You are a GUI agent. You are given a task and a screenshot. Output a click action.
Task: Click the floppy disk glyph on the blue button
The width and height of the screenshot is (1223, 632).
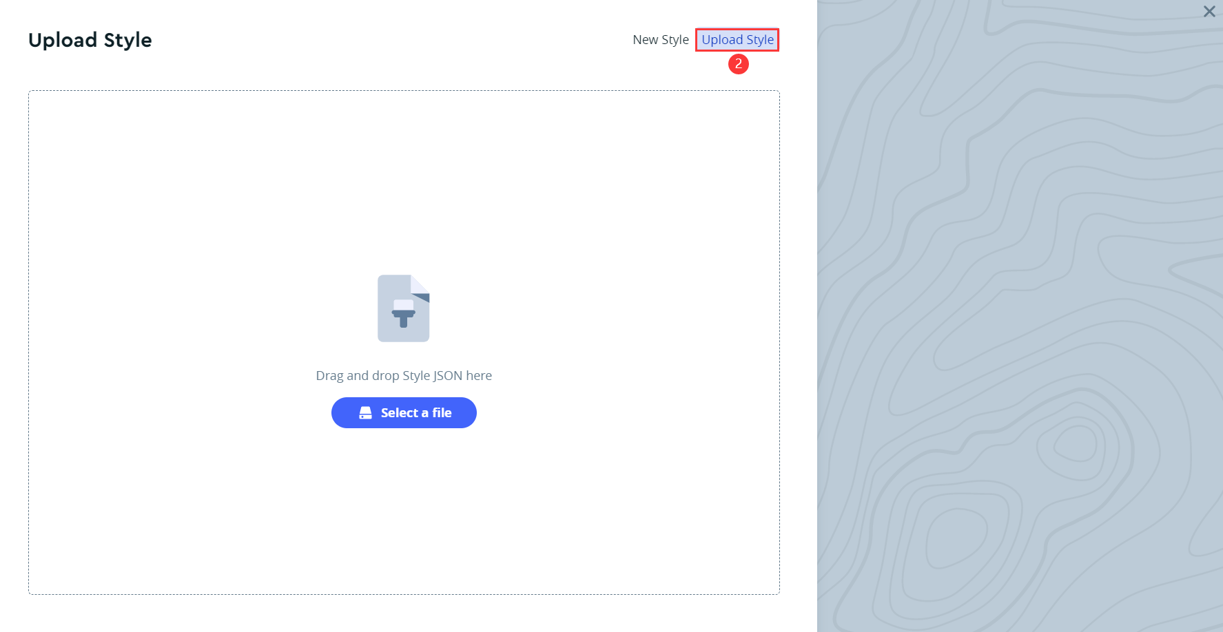click(x=367, y=412)
